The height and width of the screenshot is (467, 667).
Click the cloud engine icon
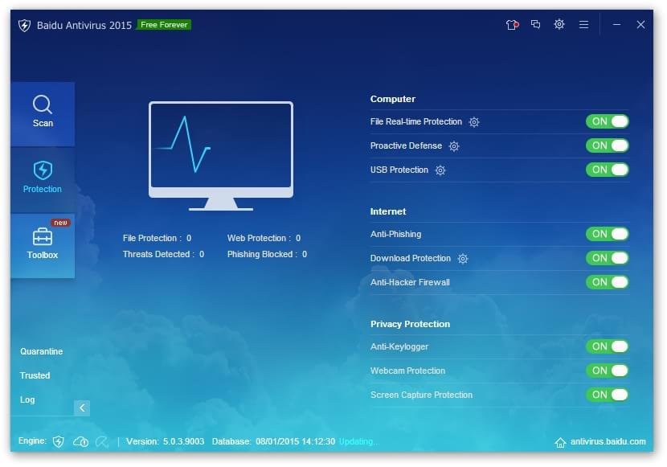point(80,442)
